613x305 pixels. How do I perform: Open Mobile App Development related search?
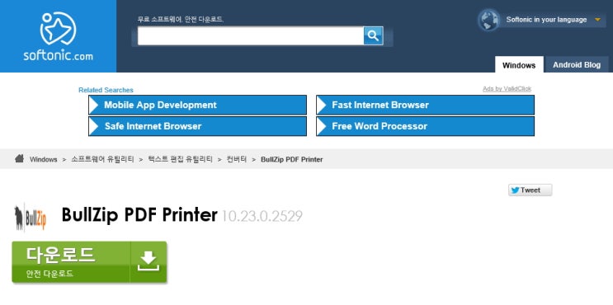tap(197, 105)
